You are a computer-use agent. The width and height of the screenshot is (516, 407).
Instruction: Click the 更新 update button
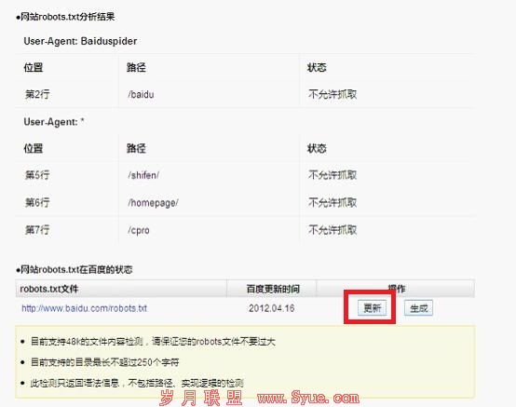pyautogui.click(x=372, y=308)
